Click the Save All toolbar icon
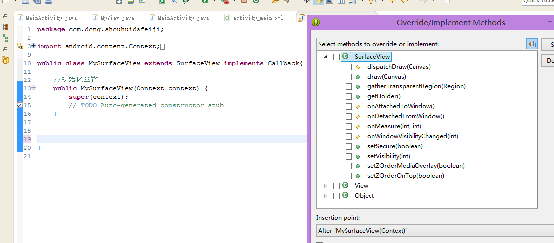Image resolution: width=554 pixels, height=243 pixels. point(37,1)
